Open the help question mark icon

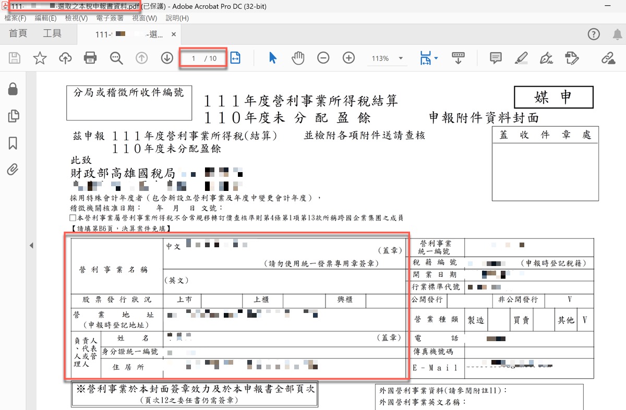coord(594,34)
